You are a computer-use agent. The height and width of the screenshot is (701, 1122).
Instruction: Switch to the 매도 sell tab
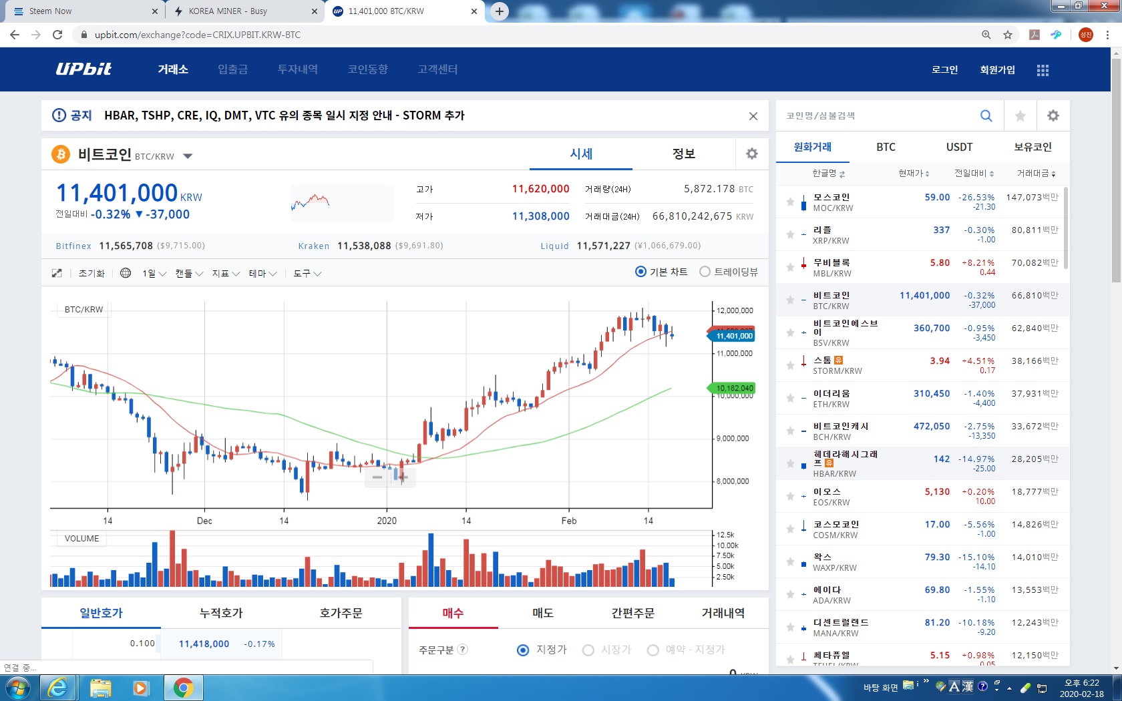coord(543,613)
